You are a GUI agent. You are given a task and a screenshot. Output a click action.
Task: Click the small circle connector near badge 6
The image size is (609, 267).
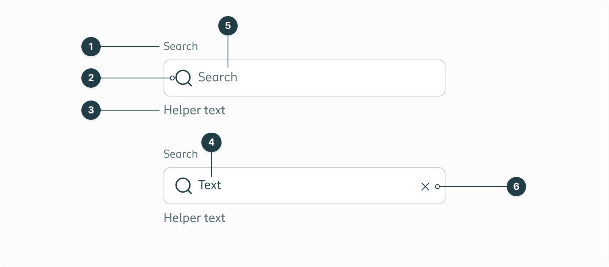[x=437, y=187]
